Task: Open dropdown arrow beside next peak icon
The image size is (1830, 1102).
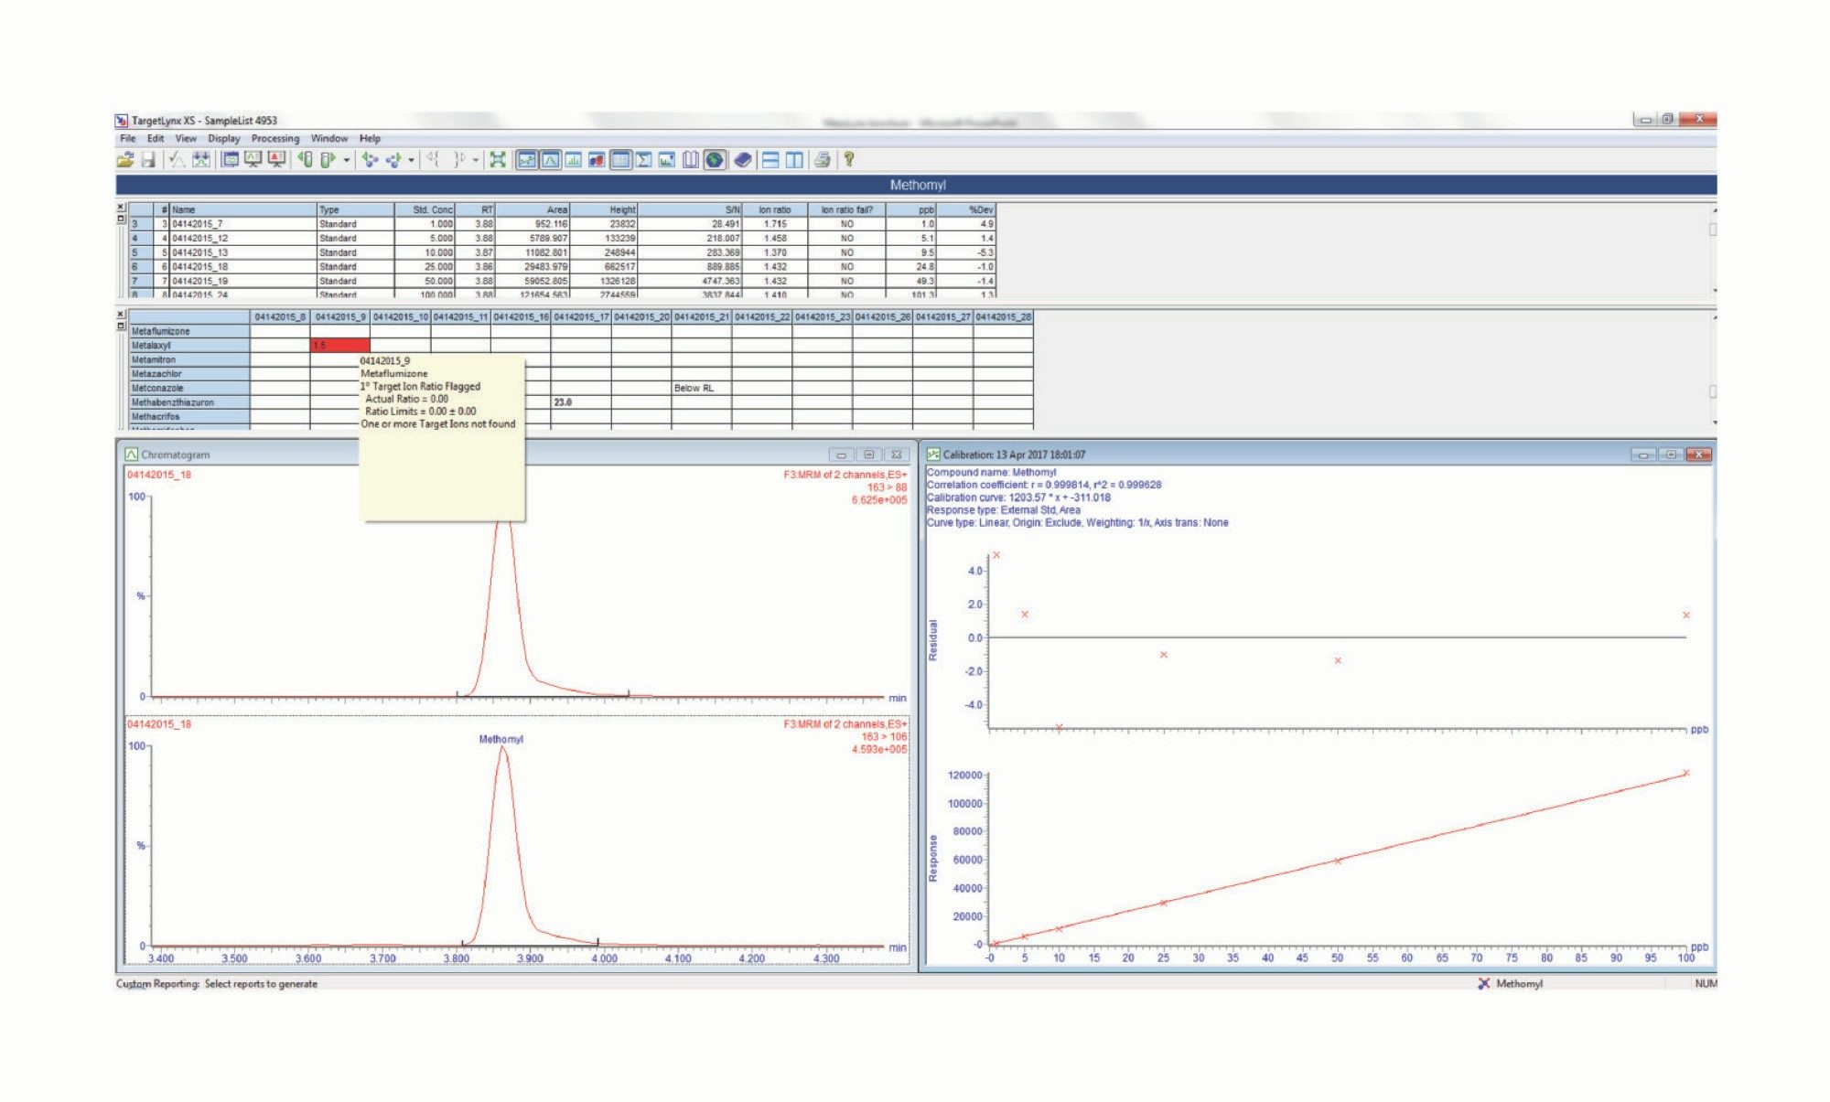Action: 476,161
